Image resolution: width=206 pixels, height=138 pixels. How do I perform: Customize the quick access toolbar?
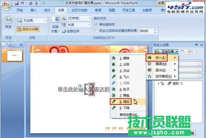tap(44, 3)
